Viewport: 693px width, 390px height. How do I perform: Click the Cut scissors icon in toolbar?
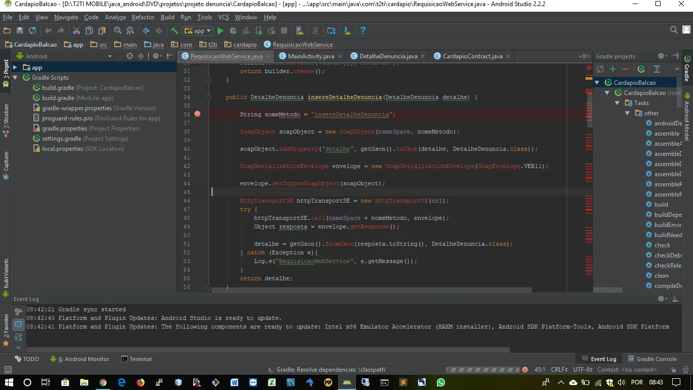(x=77, y=31)
